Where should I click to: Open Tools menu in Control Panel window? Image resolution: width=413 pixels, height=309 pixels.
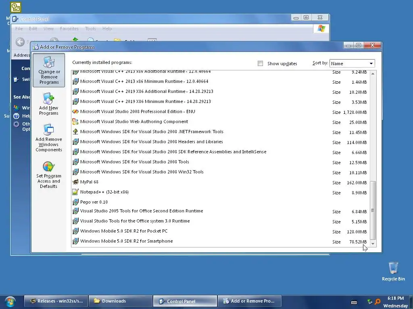pyautogui.click(x=90, y=29)
